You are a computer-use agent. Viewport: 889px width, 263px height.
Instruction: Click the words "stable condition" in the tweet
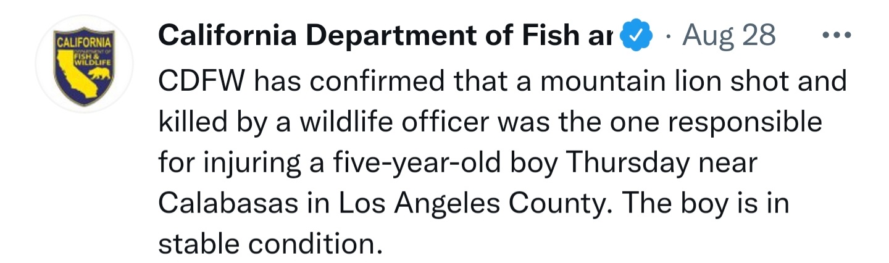click(x=267, y=244)
